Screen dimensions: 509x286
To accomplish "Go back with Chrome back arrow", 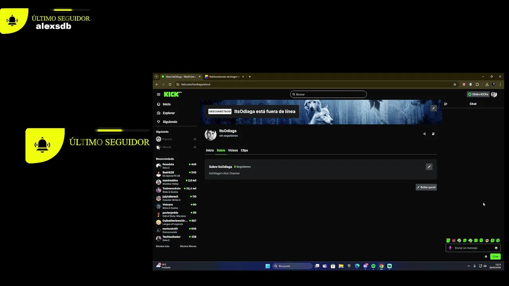I will pos(157,84).
